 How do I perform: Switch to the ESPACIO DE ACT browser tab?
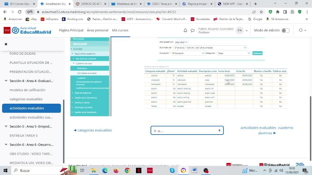[x=91, y=4]
